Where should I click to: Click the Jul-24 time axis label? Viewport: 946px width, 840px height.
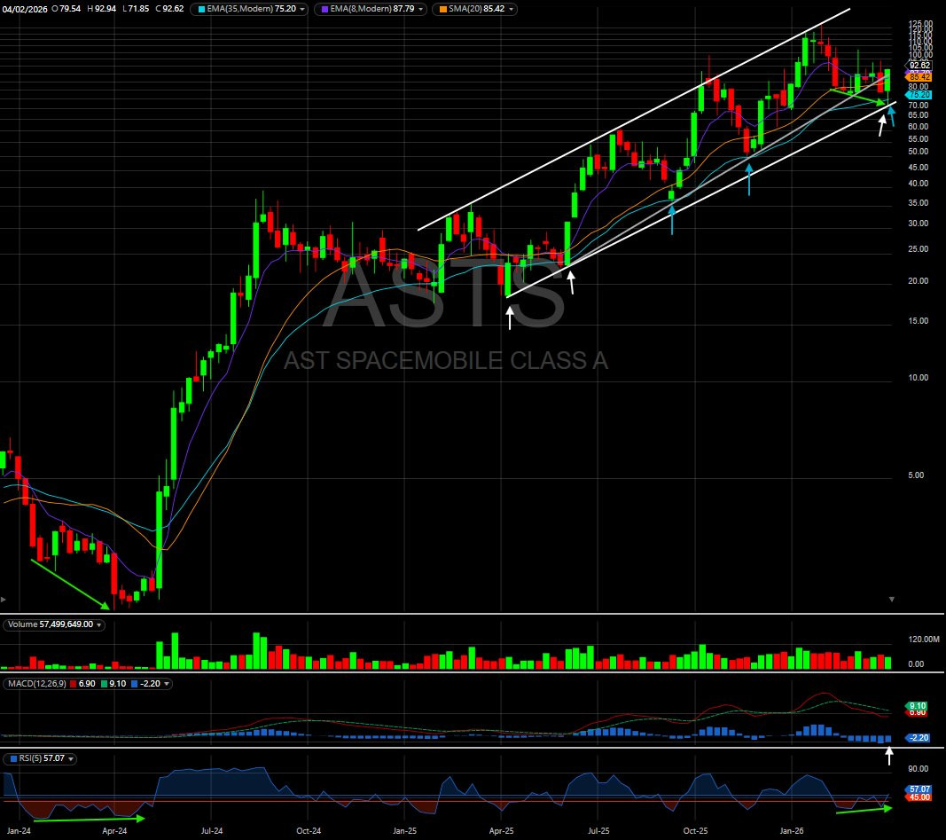click(x=212, y=831)
